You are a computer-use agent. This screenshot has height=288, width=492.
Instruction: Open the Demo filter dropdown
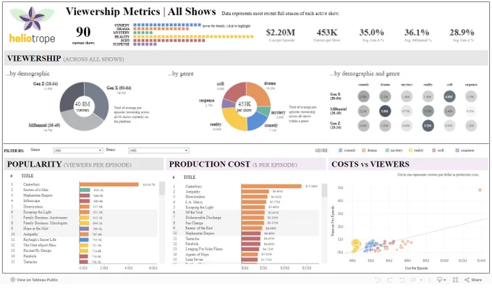pos(158,151)
